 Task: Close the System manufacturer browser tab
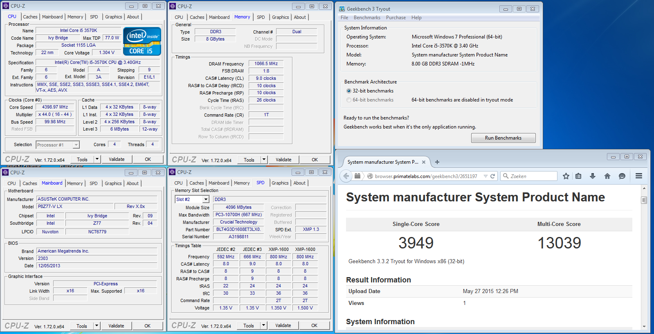pos(424,162)
